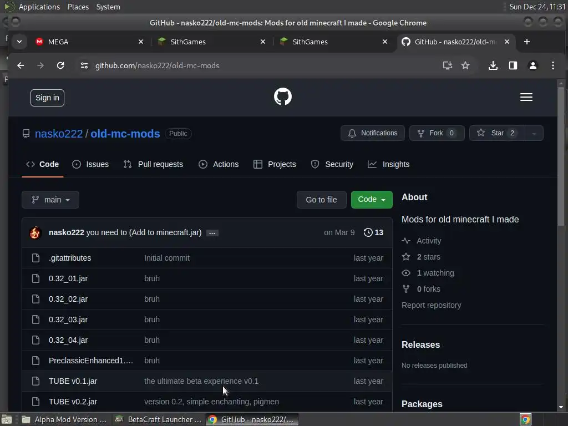This screenshot has height=426, width=568.
Task: Open the site information icon in address bar
Action: pos(84,65)
